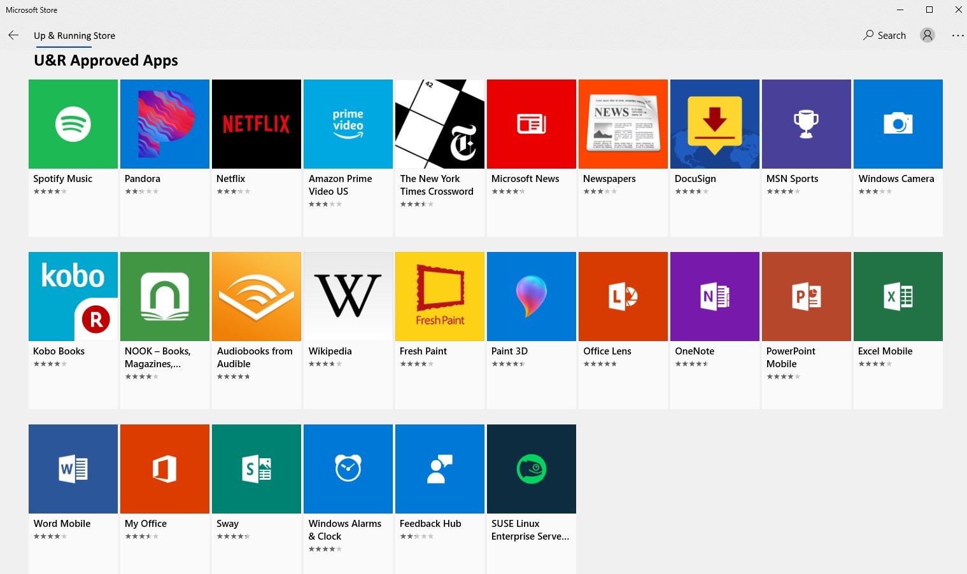This screenshot has height=574, width=967.
Task: Open the Wikipedia app tile
Action: pos(348,297)
